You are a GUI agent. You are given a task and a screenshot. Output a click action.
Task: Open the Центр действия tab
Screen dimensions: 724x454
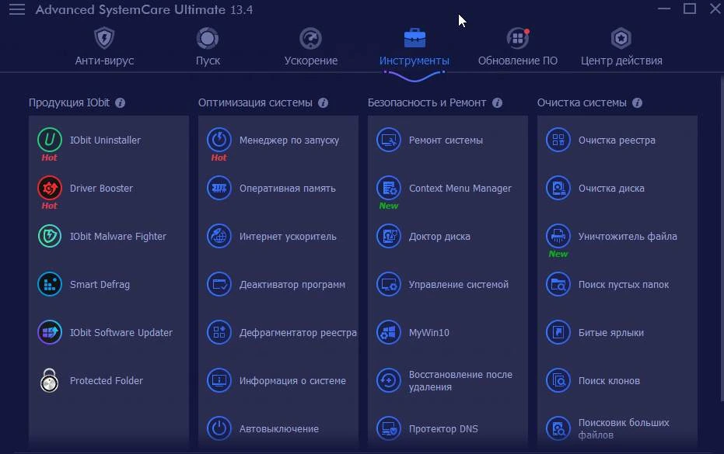[x=621, y=47]
